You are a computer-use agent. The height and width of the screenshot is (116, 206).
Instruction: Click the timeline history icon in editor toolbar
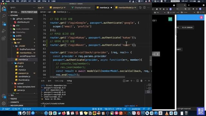(140, 8)
